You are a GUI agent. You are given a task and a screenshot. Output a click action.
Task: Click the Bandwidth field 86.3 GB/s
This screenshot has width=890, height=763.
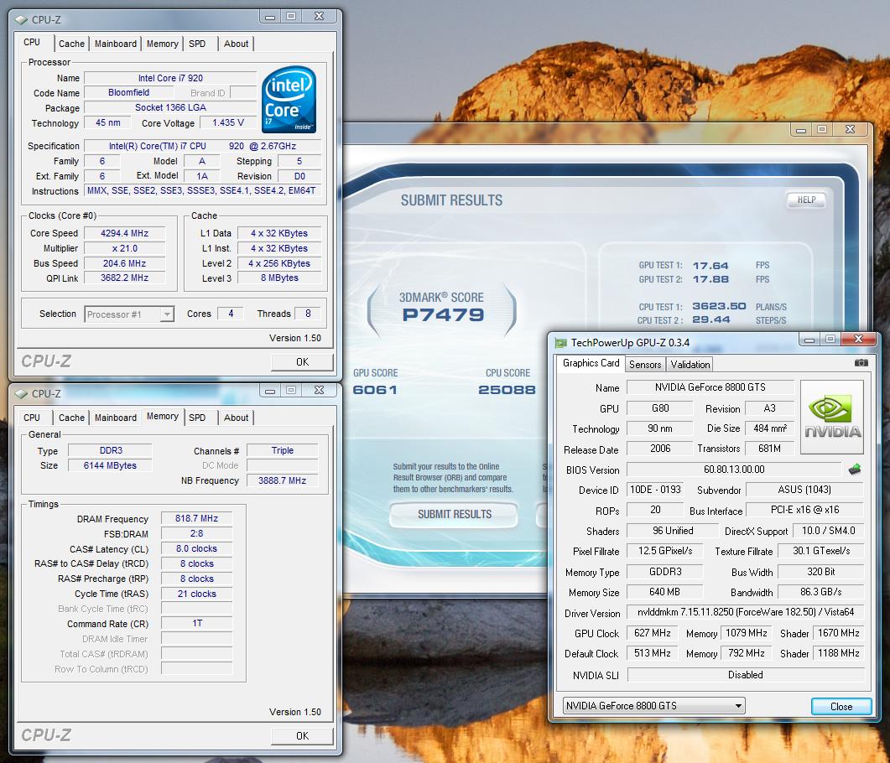click(820, 592)
